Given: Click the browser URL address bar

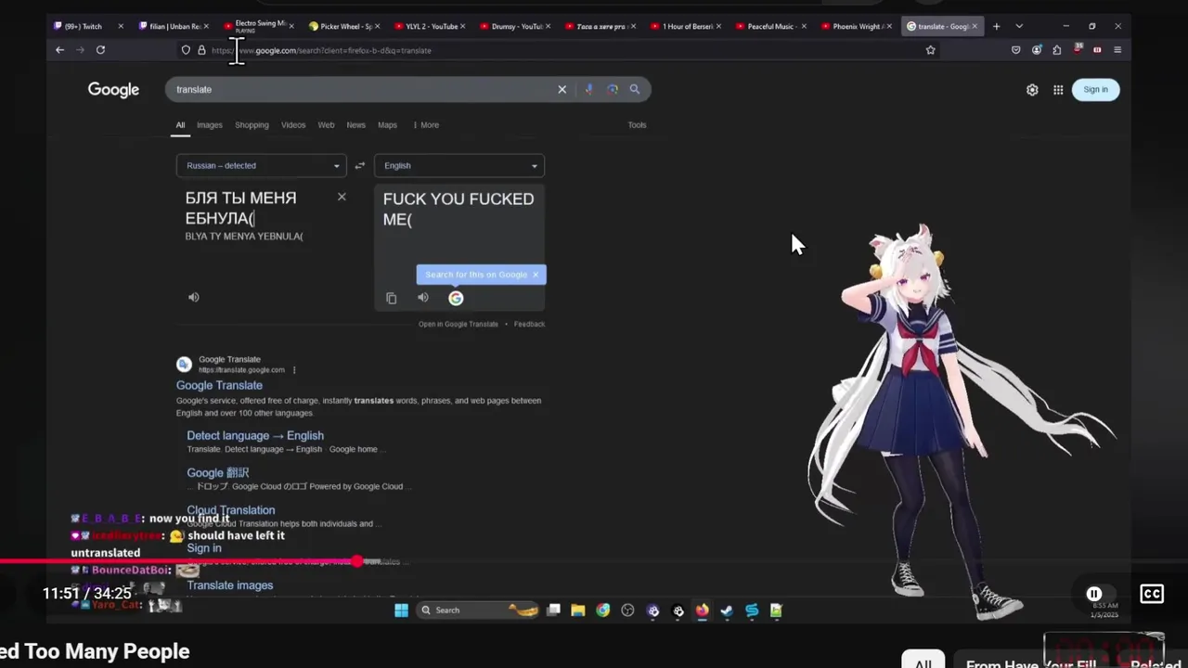Looking at the screenshot, I should 557,50.
